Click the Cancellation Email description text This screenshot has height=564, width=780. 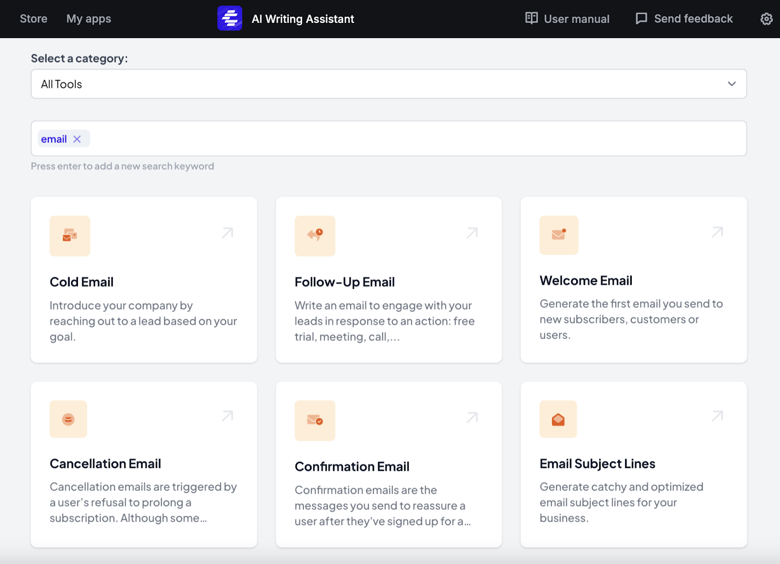click(x=143, y=503)
